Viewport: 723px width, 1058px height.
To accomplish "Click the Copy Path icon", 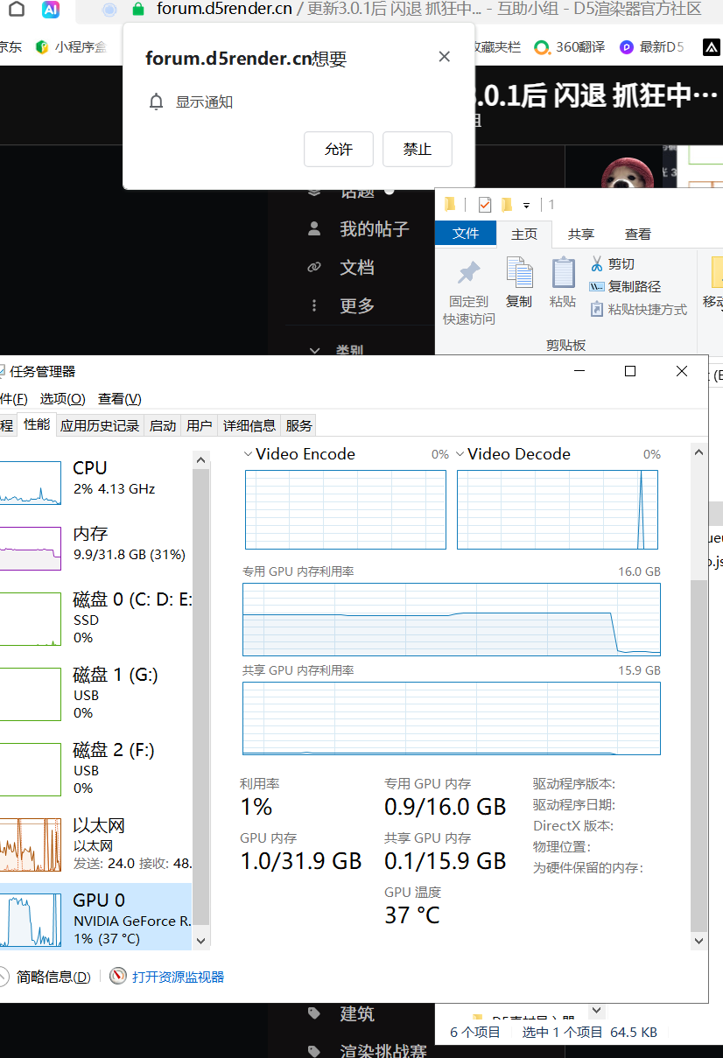I will pos(597,286).
